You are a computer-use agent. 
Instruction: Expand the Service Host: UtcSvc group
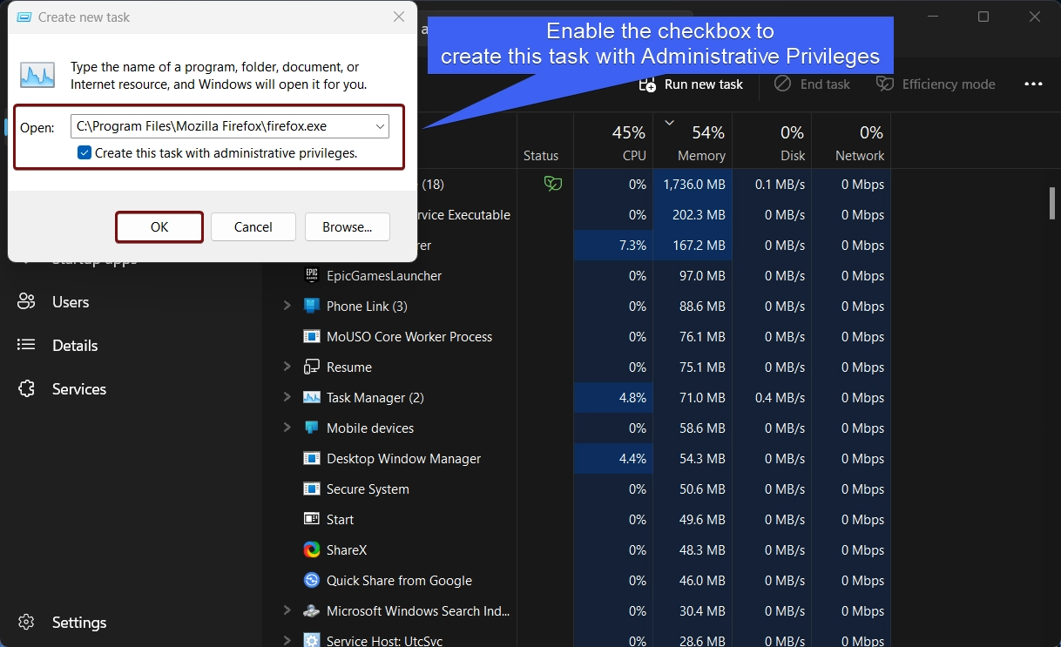[287, 640]
